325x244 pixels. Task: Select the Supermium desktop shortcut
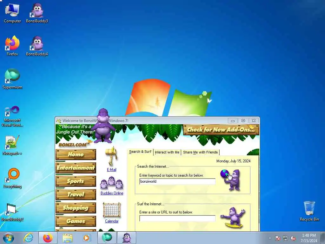(x=12, y=79)
